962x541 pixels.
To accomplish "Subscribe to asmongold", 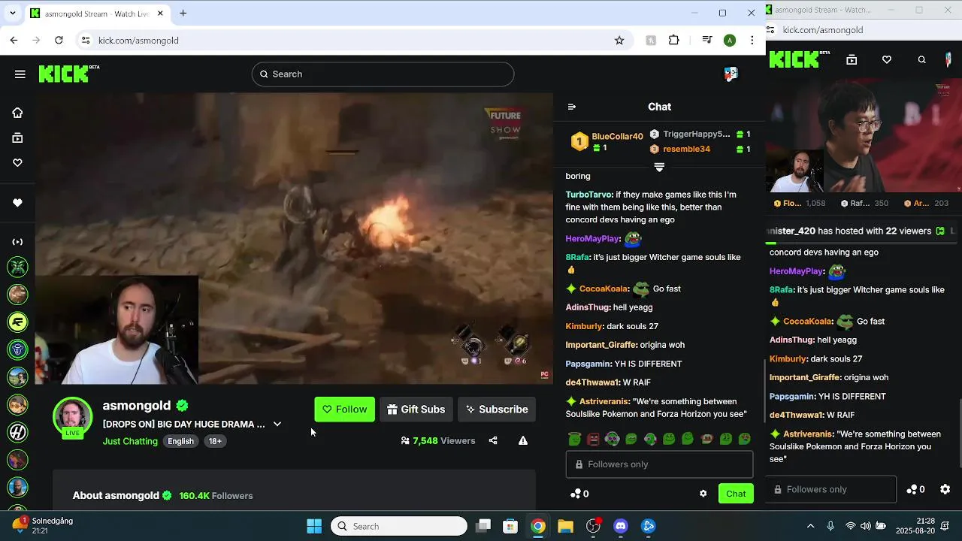I will pos(497,410).
